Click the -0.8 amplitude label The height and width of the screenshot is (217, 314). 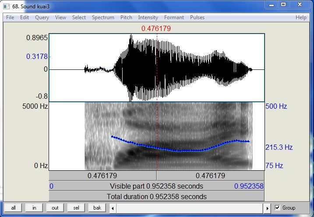[42, 96]
